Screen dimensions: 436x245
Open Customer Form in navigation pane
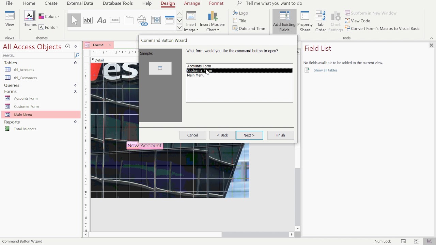[x=26, y=107]
